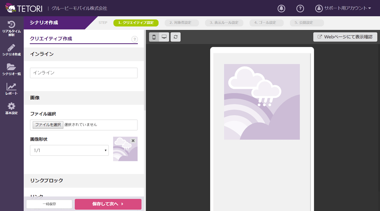Screen dimensions: 380x211
Task: Go to step 4. ゴール設定
Action: click(x=266, y=23)
